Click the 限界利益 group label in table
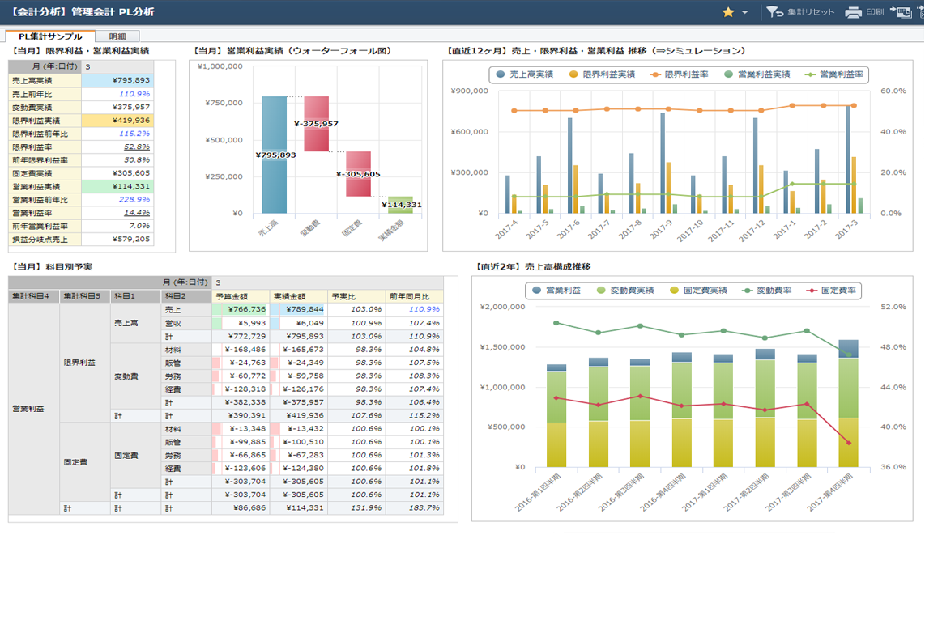925x620 pixels. pos(85,363)
